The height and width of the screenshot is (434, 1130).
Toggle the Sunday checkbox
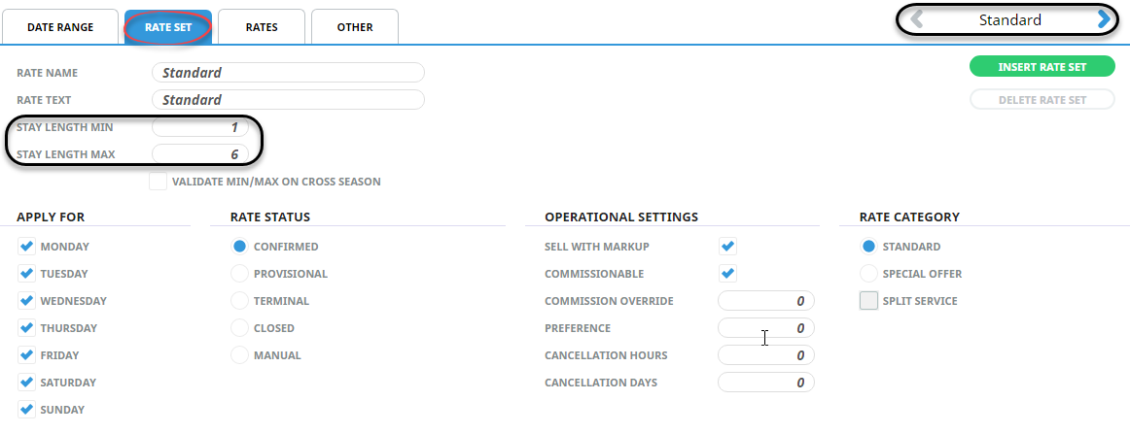(x=26, y=410)
